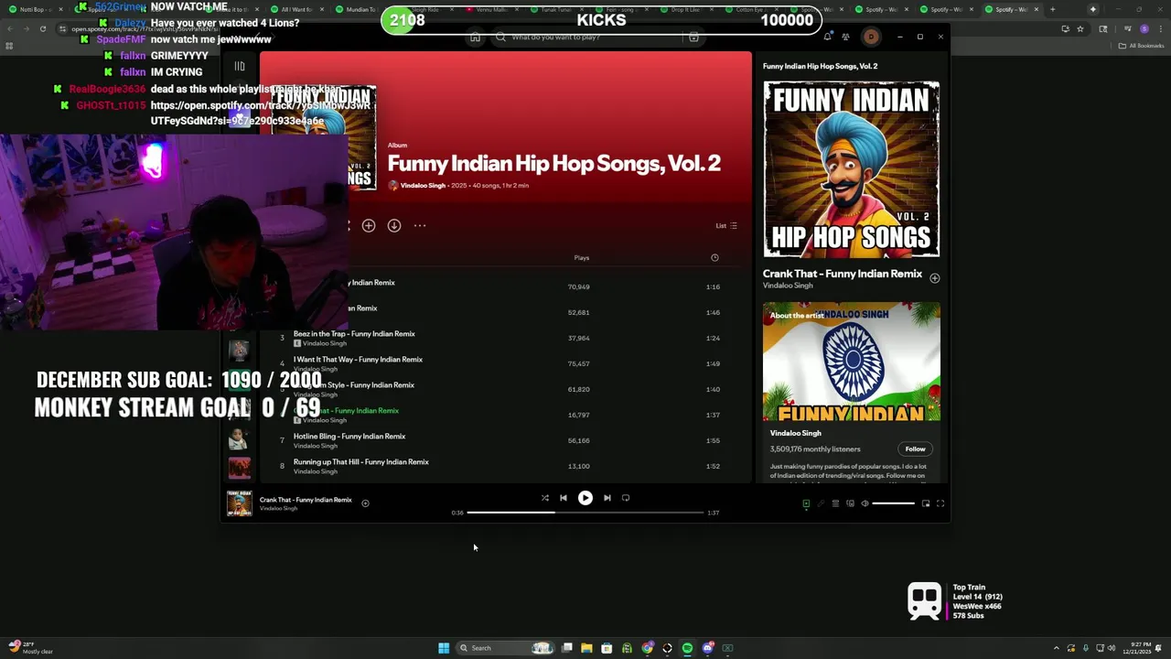This screenshot has height=659, width=1171.
Task: Reload the browser page
Action: [43, 28]
